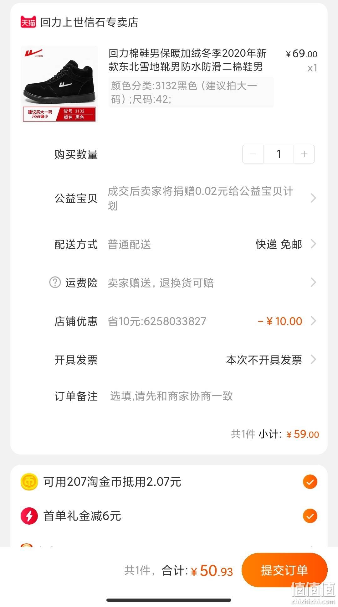Open 配送方式 delivery options chevron
This screenshot has height=607, width=338.
(313, 244)
